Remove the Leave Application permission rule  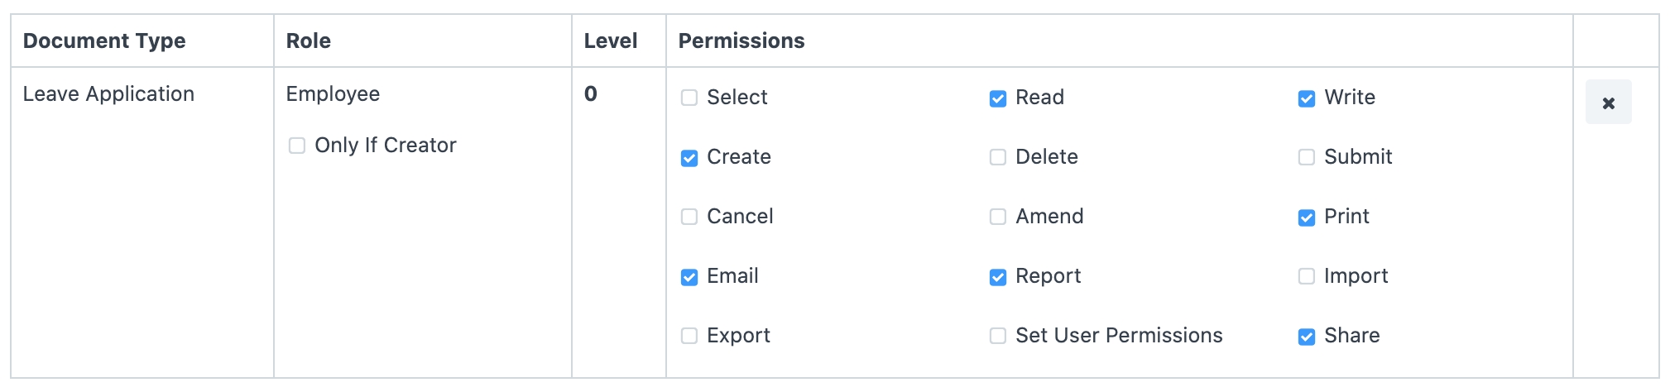tap(1608, 103)
